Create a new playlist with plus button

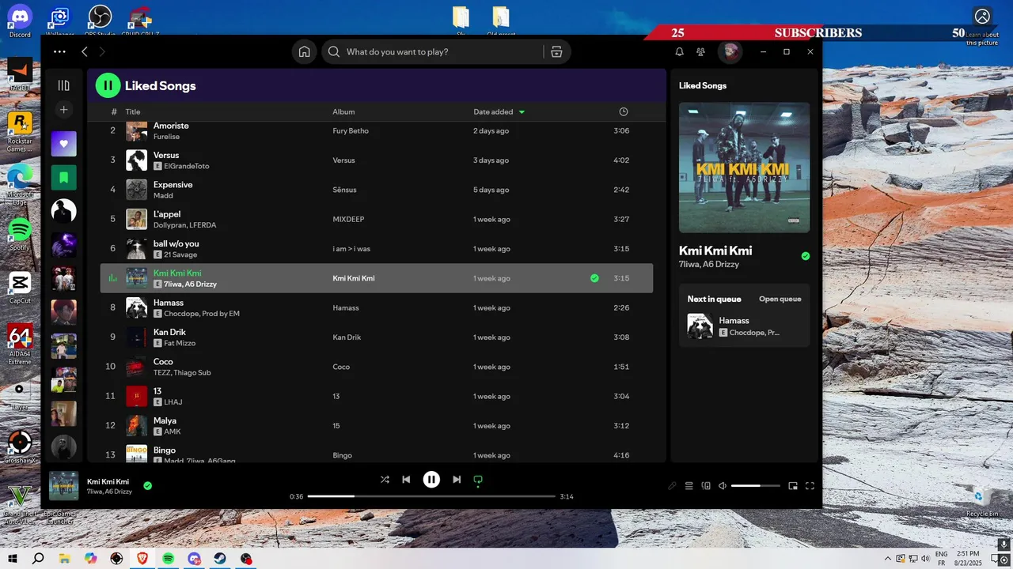(64, 110)
